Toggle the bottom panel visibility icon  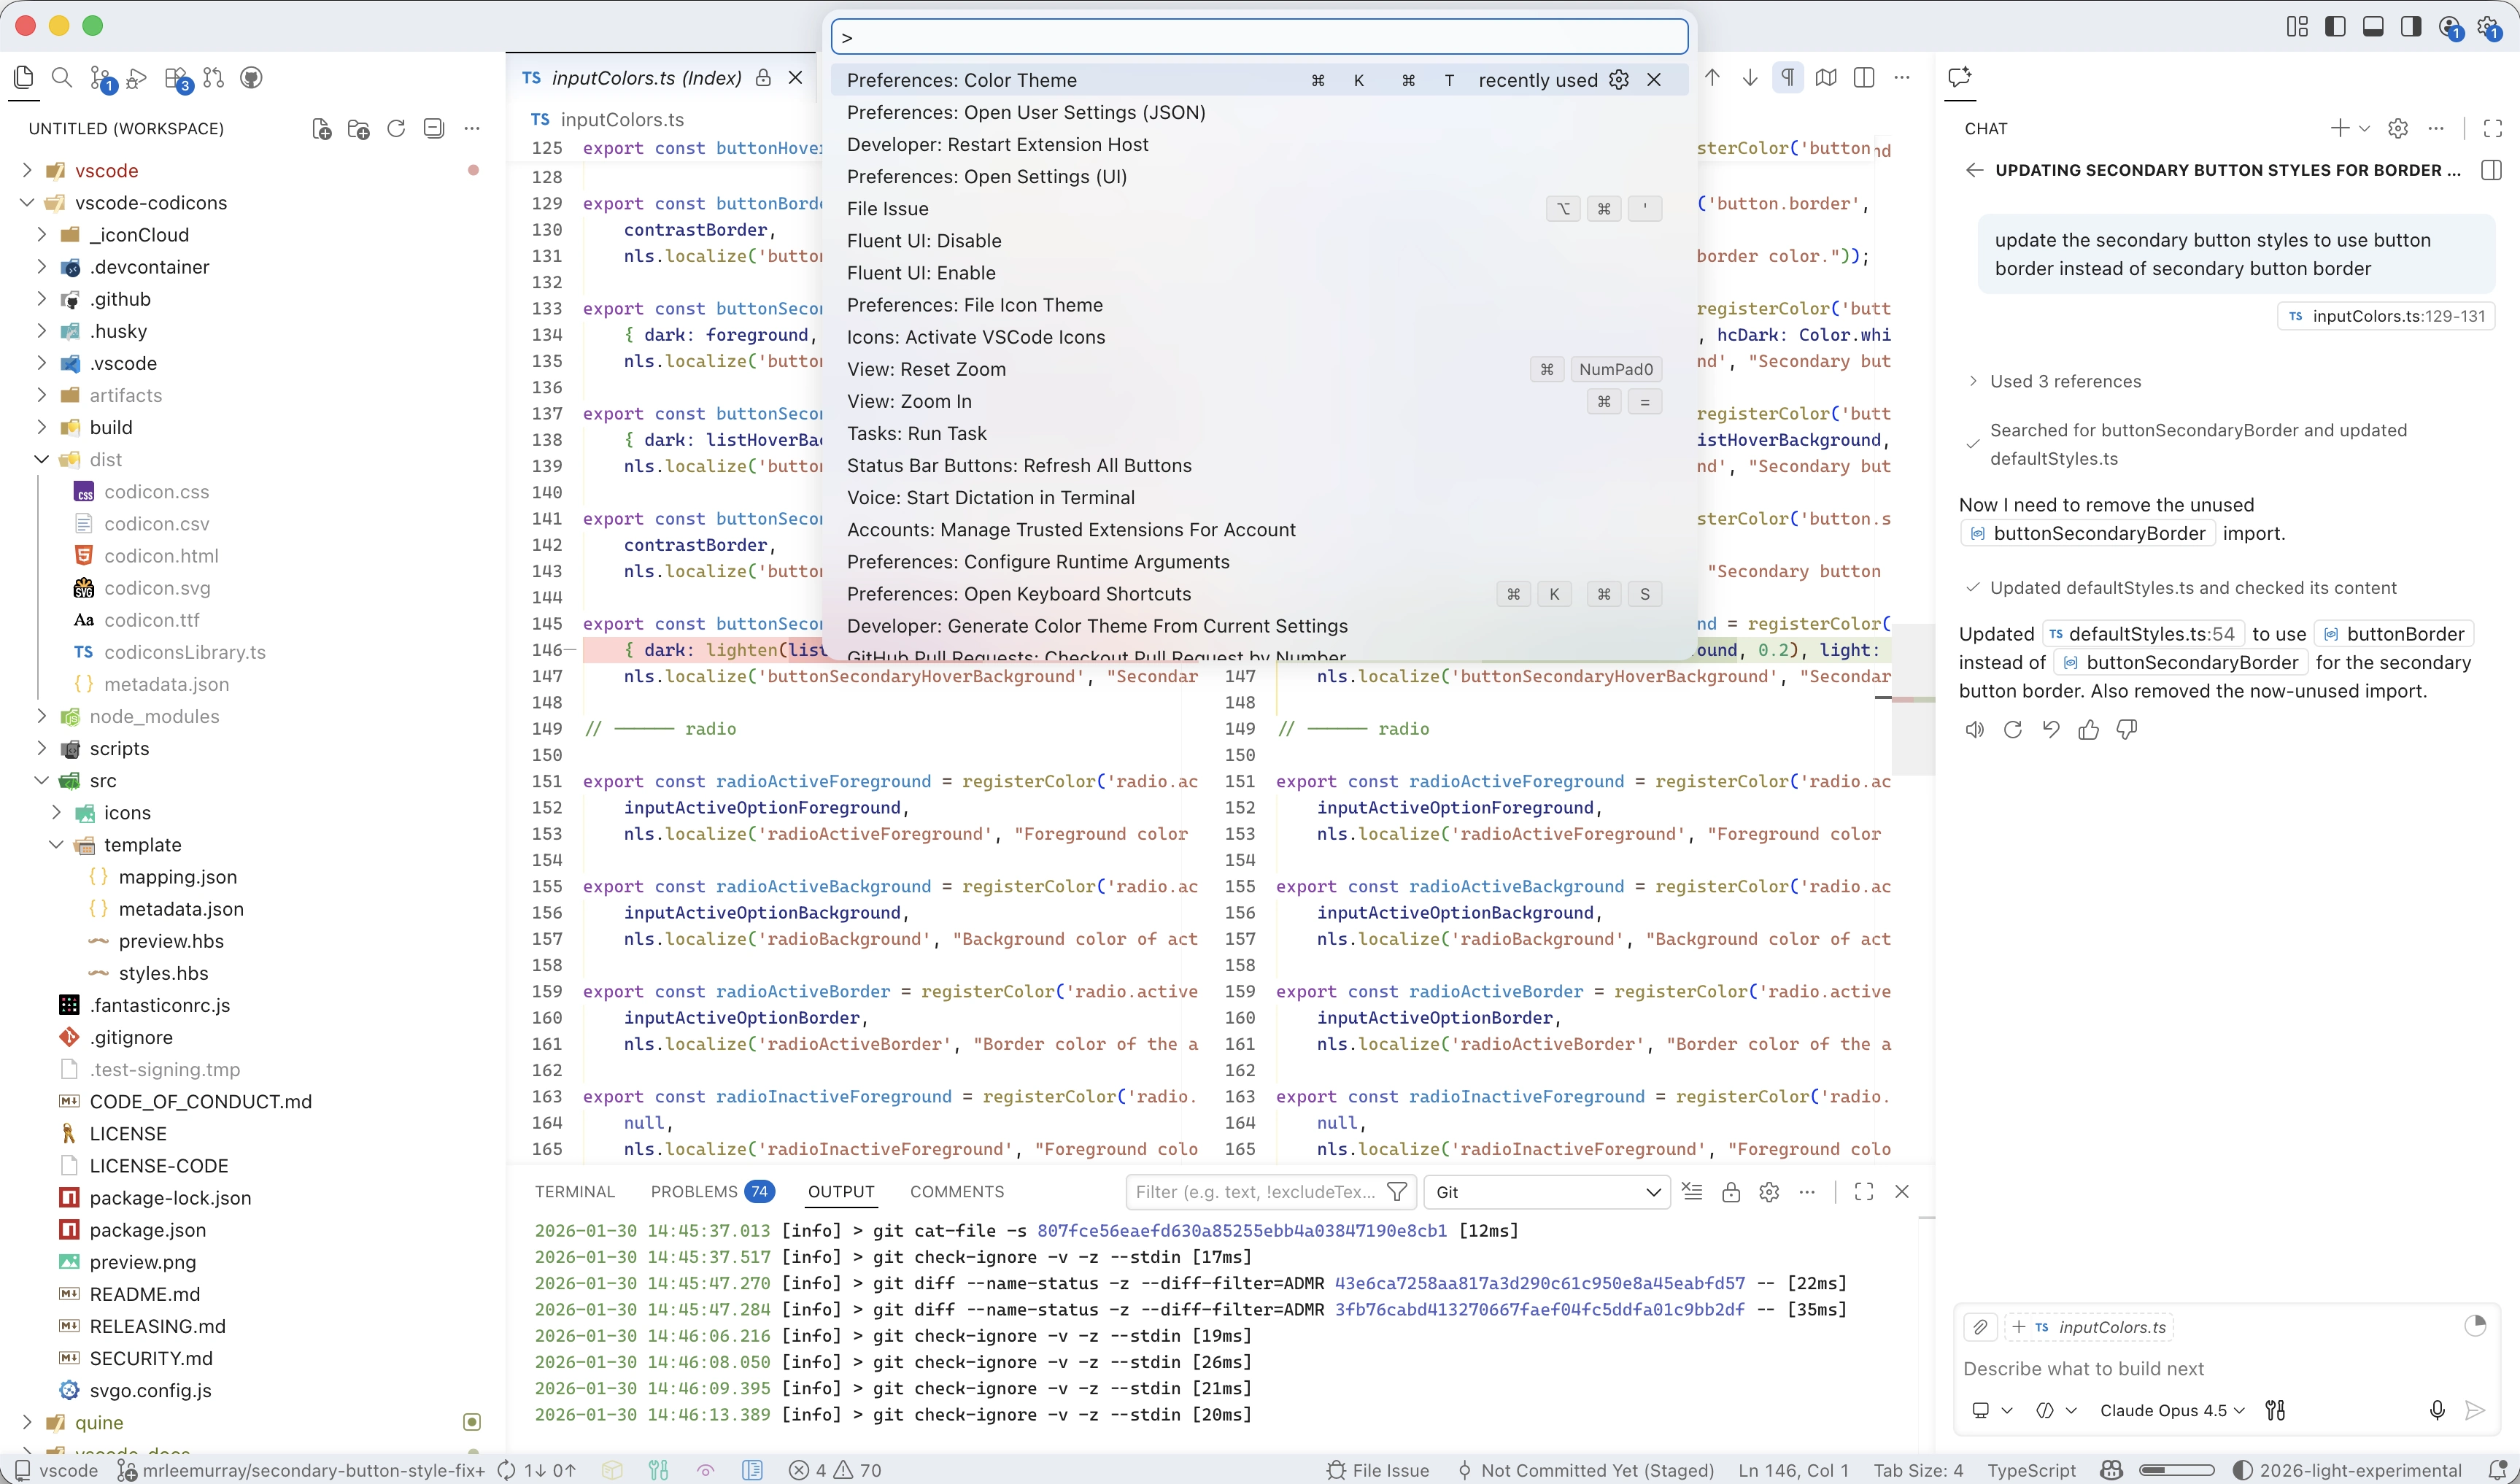point(2373,27)
